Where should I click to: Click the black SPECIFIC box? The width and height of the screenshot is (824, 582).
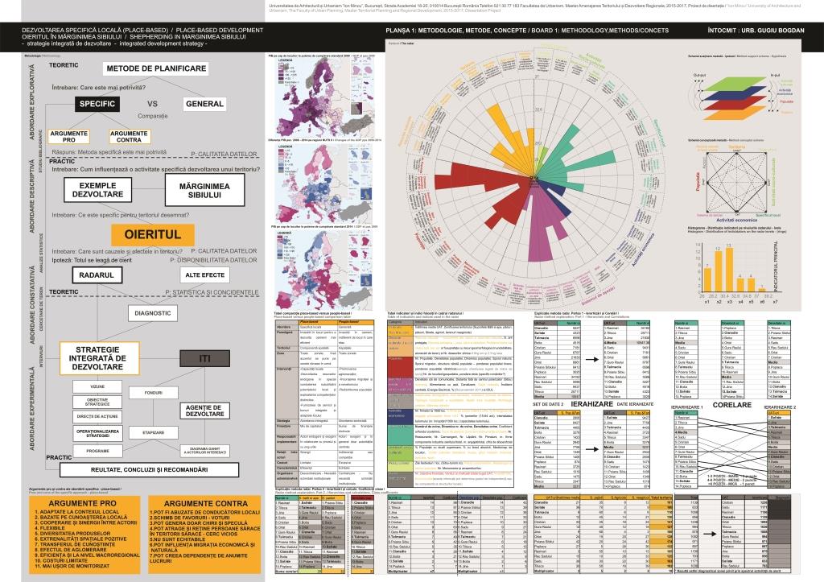[98, 104]
